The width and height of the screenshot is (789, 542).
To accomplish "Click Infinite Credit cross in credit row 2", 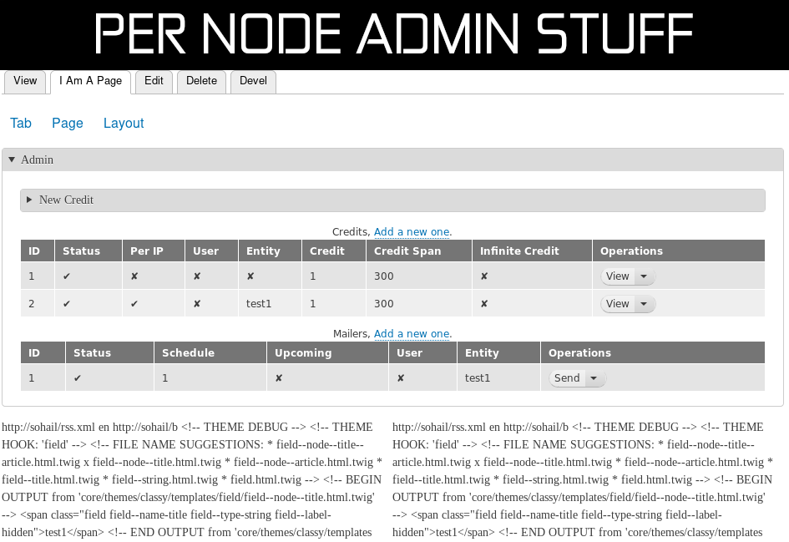I will pyautogui.click(x=483, y=304).
